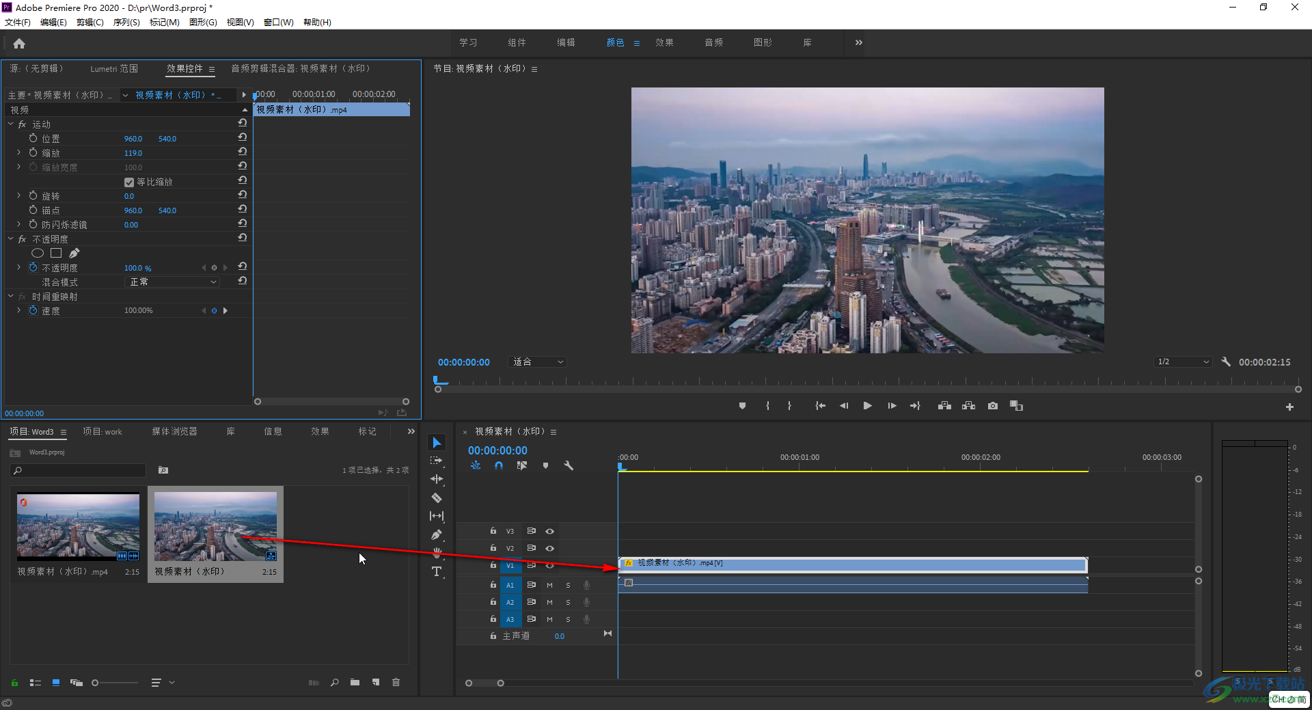Switch to Effects workspace tab

pyautogui.click(x=664, y=42)
